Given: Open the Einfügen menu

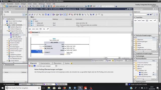Looking at the screenshot, I should 23,4.
